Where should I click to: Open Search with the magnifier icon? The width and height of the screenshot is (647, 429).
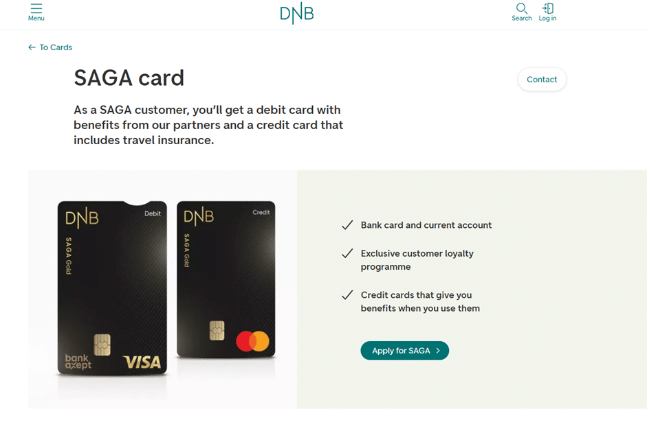(x=522, y=8)
